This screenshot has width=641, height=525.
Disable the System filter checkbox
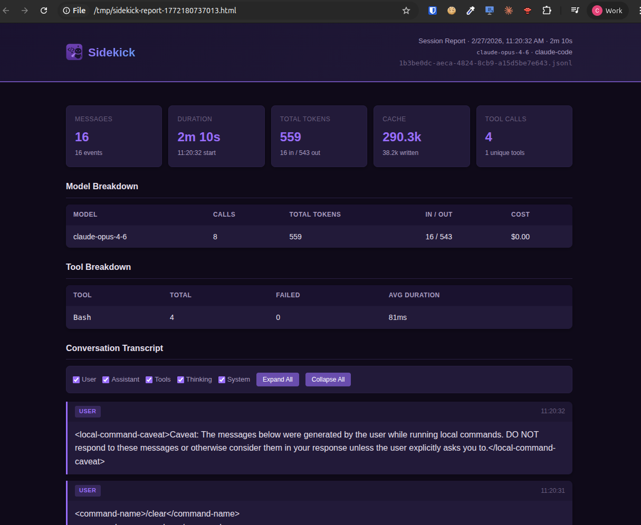(x=222, y=380)
